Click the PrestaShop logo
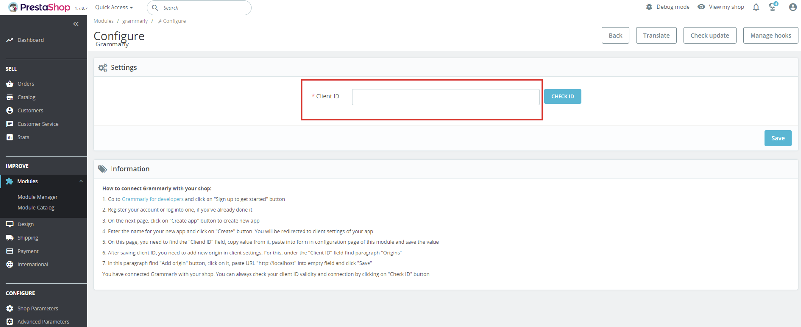Image resolution: width=801 pixels, height=327 pixels. click(x=39, y=7)
